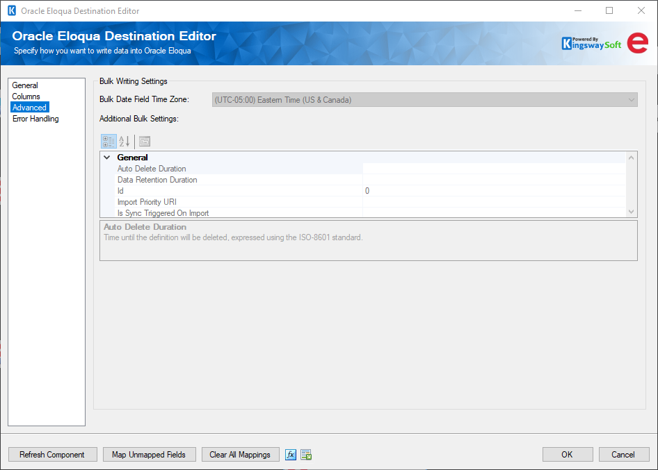The image size is (658, 470).
Task: Cancel the destination editor dialog
Action: [624, 455]
